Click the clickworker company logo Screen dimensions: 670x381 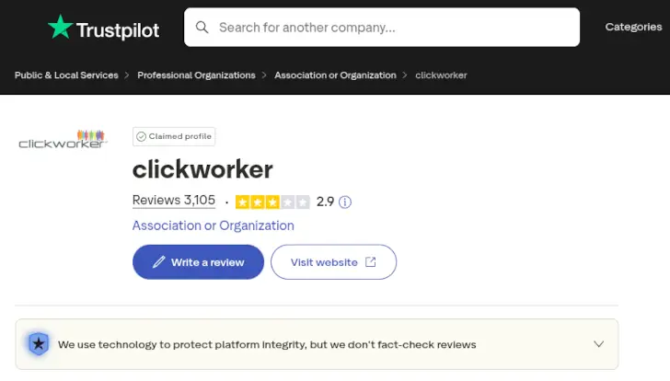63,139
